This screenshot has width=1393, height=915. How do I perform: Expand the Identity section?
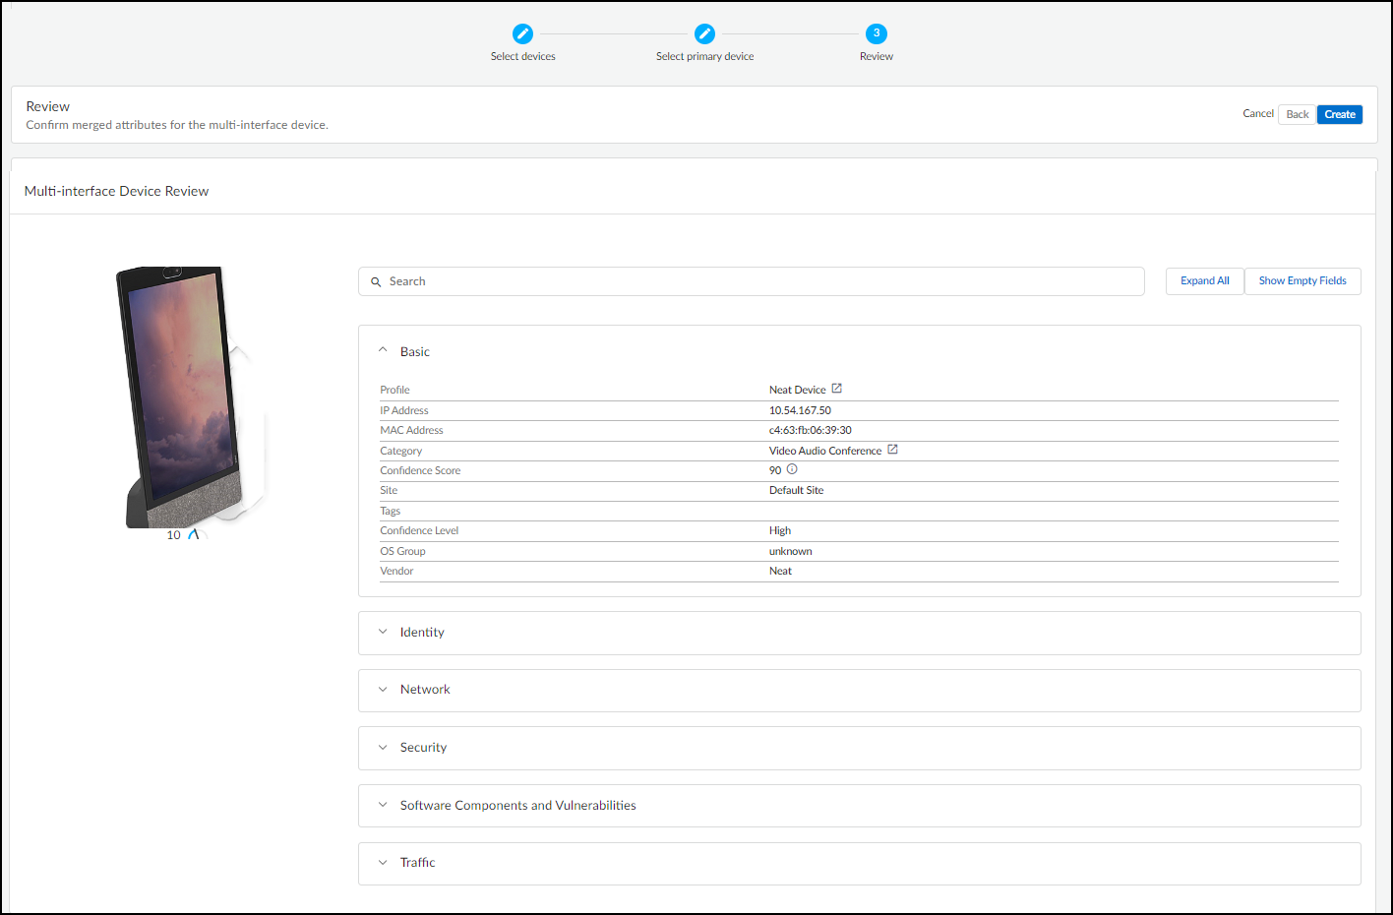pos(384,633)
